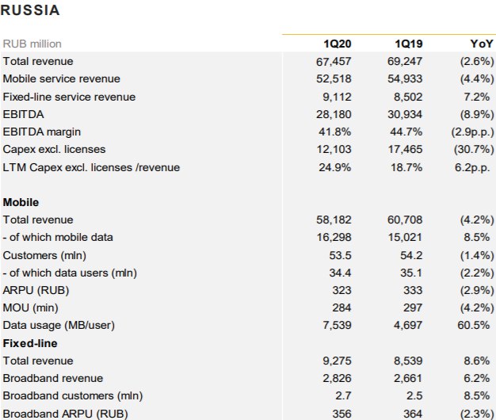Click '- of which data users (mln)' label
Screen dimensions: 496x420
point(70,273)
